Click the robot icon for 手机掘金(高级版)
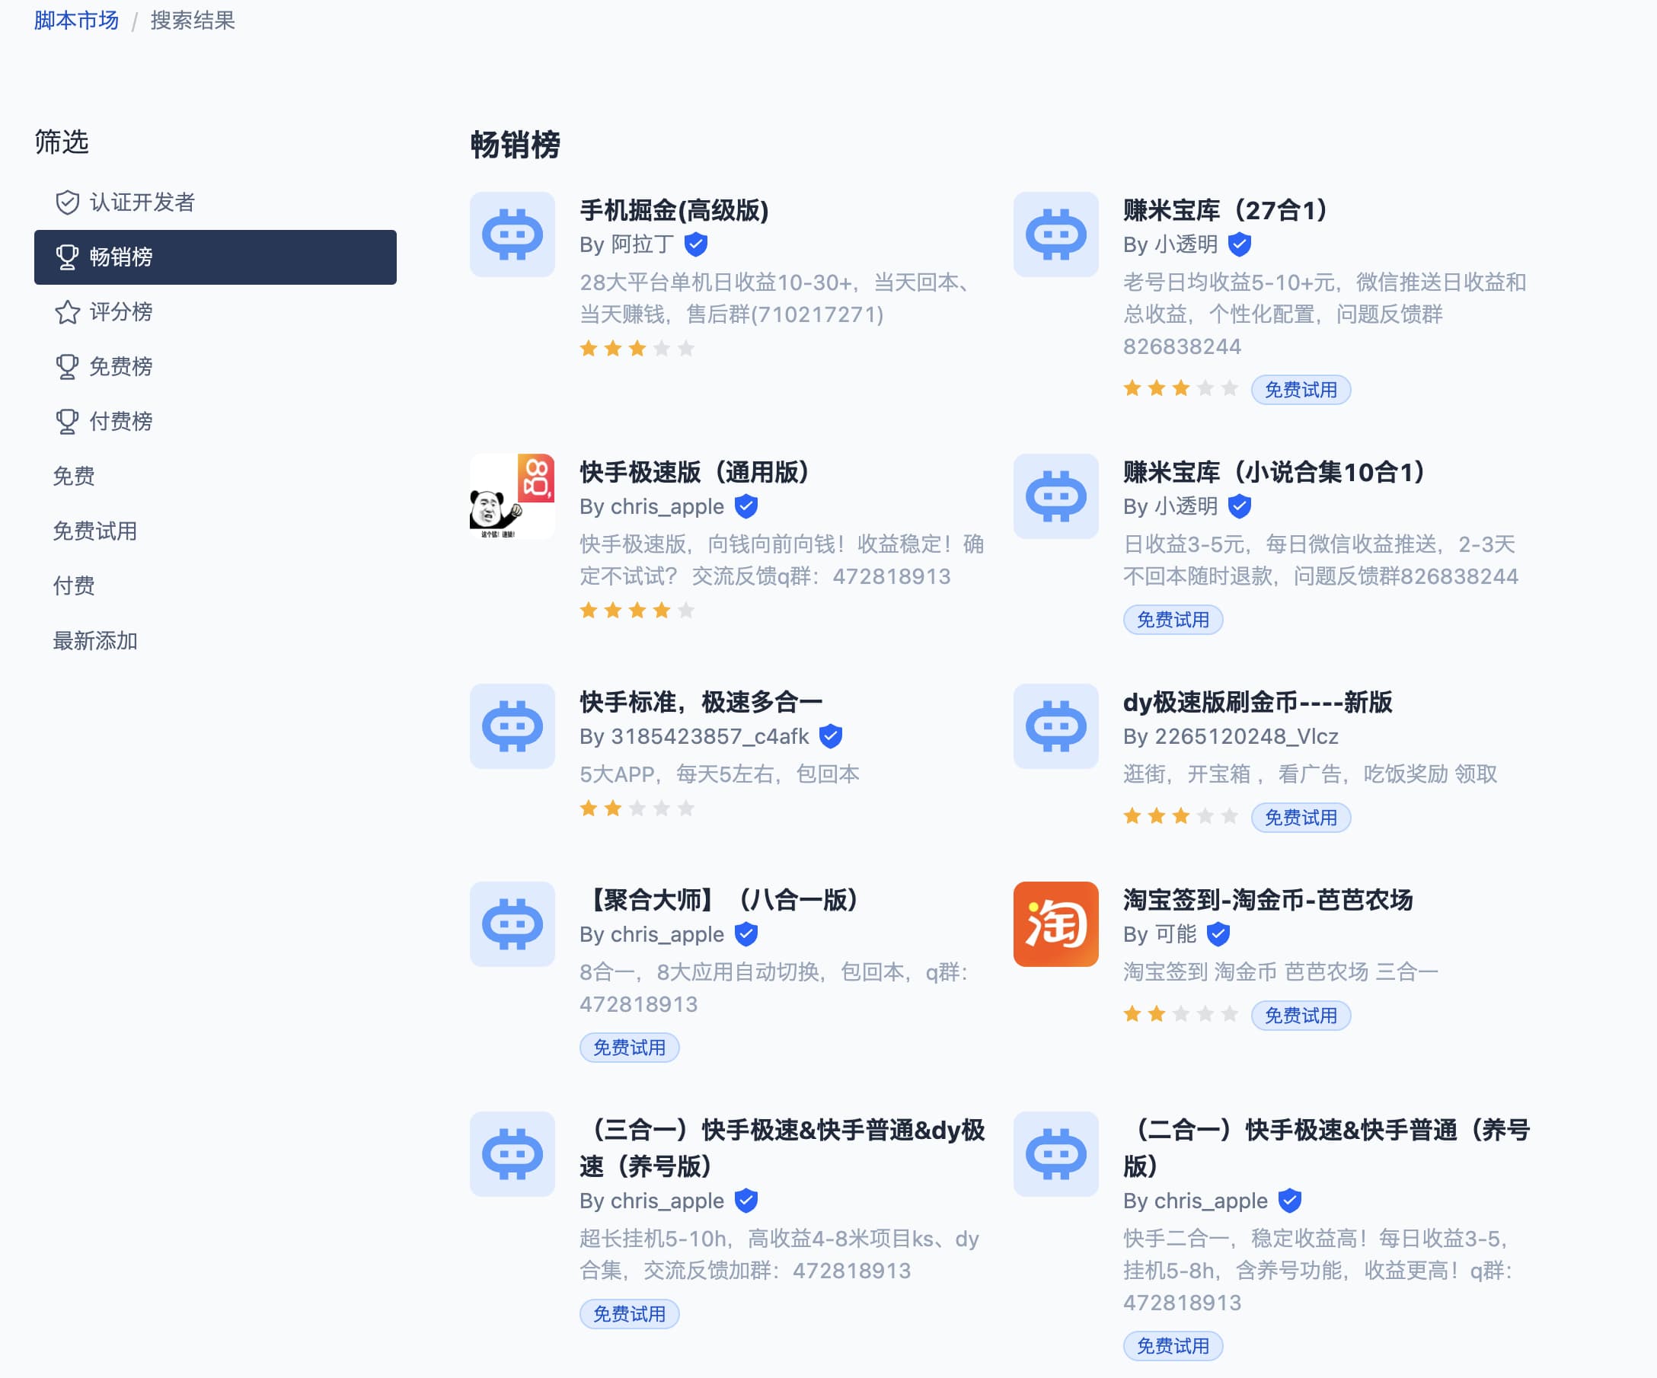Screen dimensions: 1657x1378 pos(512,234)
